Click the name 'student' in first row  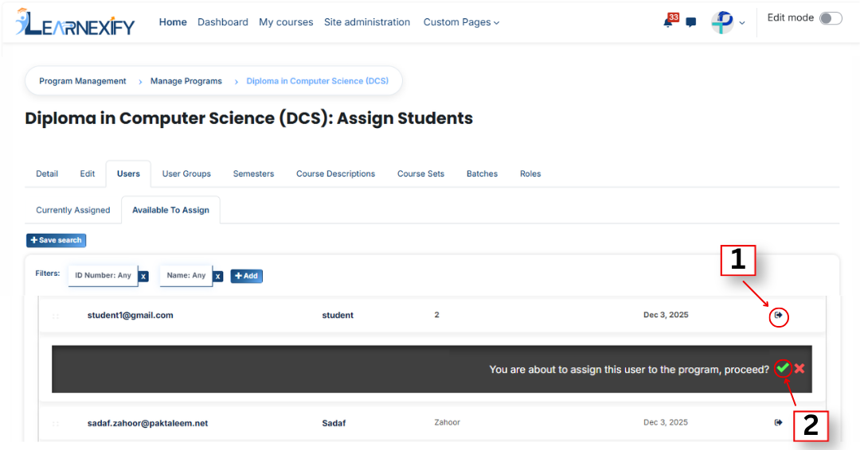click(x=338, y=316)
